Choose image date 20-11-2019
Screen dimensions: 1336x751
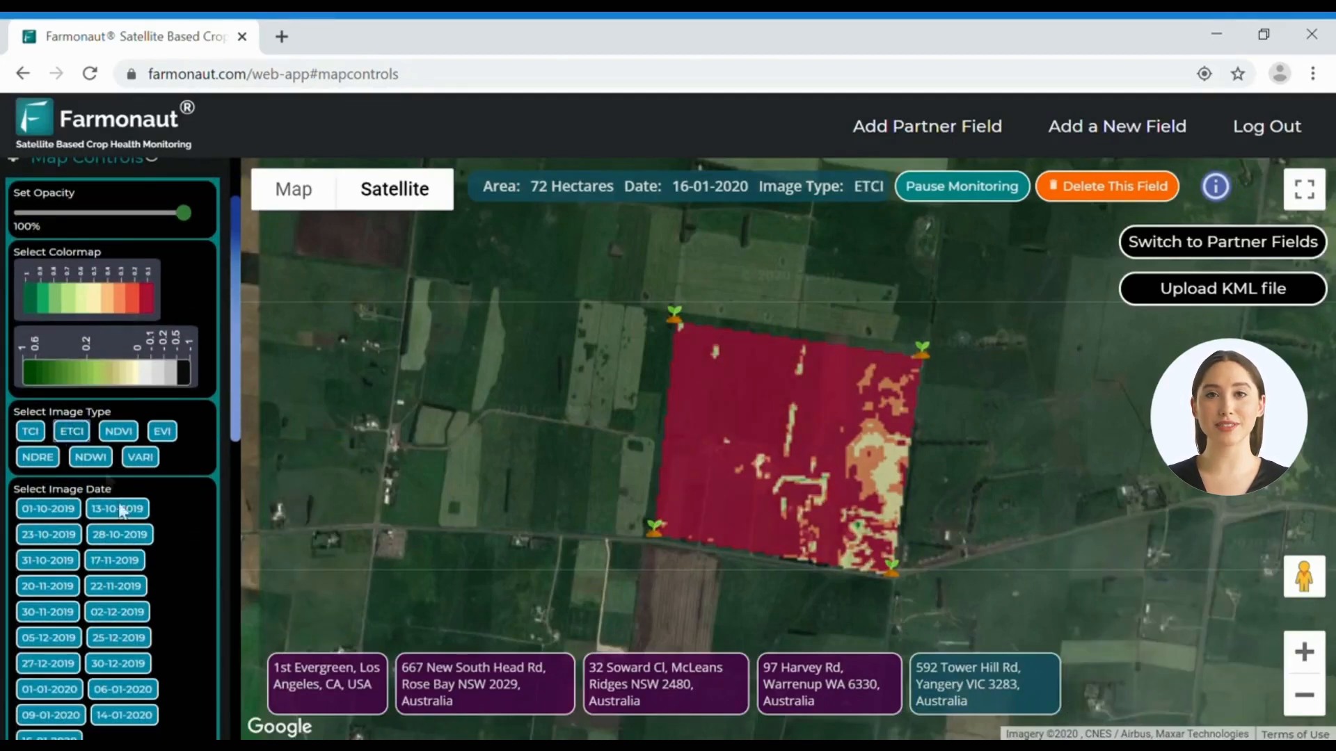47,586
